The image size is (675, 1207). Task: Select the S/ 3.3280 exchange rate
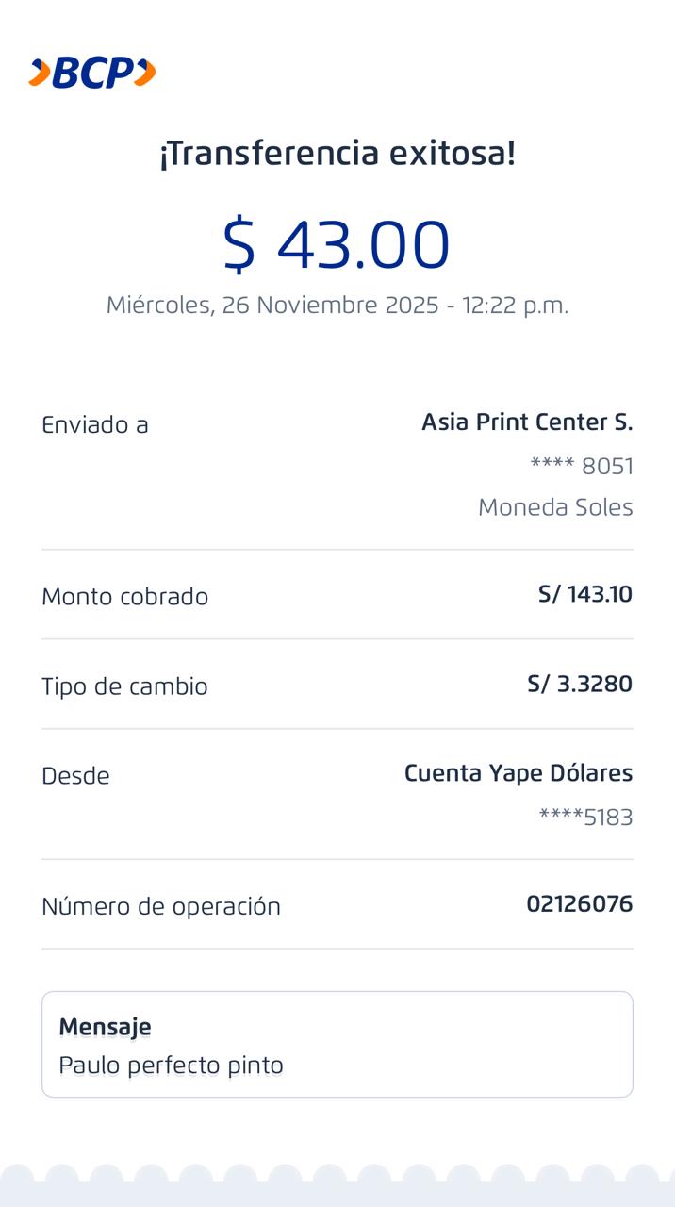coord(579,684)
